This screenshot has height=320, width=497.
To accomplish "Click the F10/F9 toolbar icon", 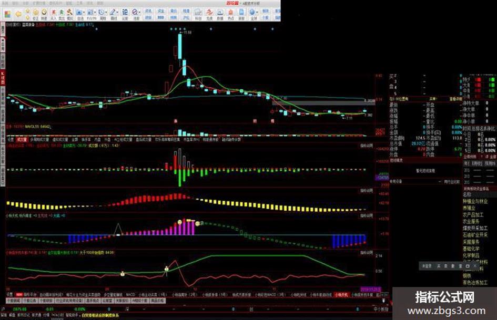I will tap(90, 14).
